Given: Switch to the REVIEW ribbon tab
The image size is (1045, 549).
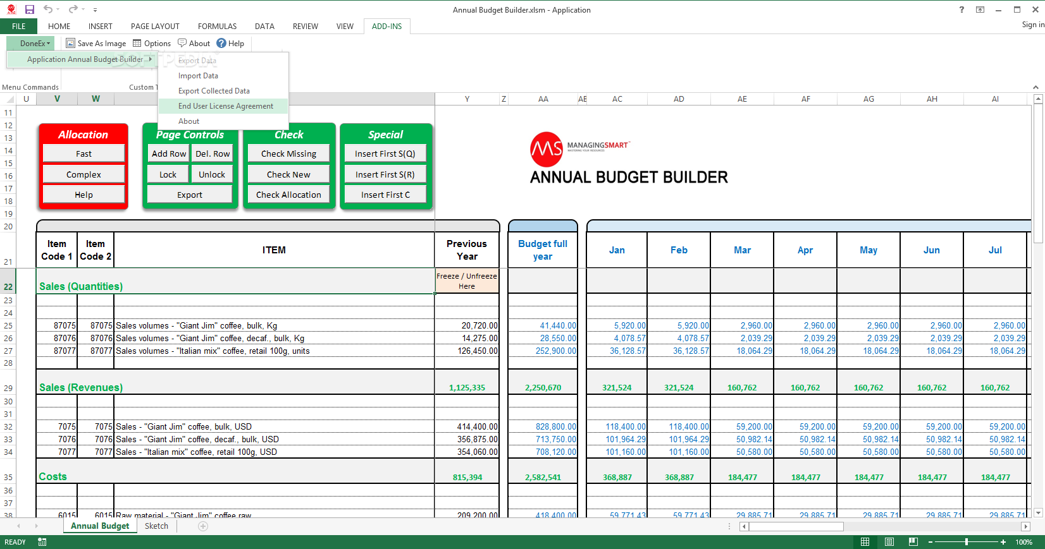Looking at the screenshot, I should 306,27.
